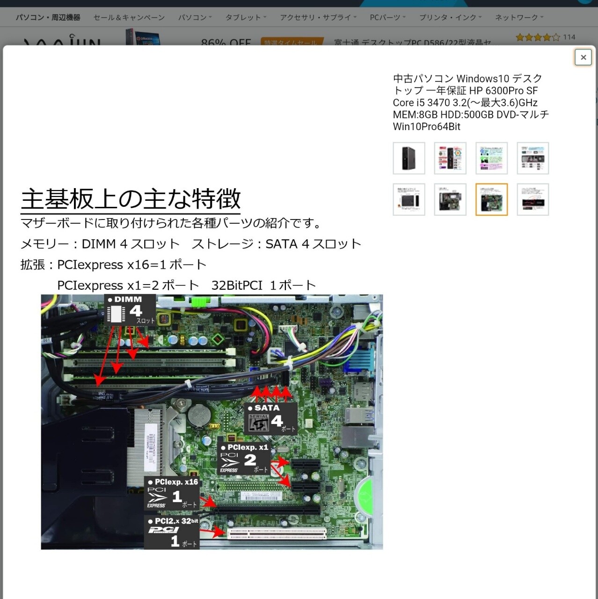Expand the ネットワーク dropdown menu

(x=519, y=17)
